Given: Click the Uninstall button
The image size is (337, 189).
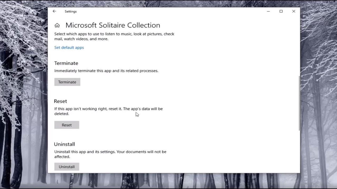Looking at the screenshot, I should tap(67, 167).
